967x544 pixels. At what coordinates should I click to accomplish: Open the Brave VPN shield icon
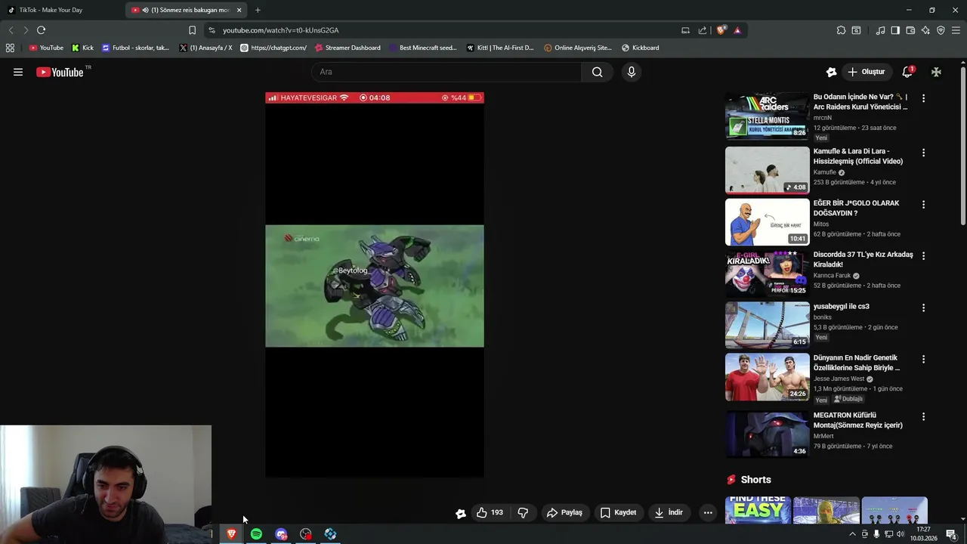pyautogui.click(x=941, y=30)
